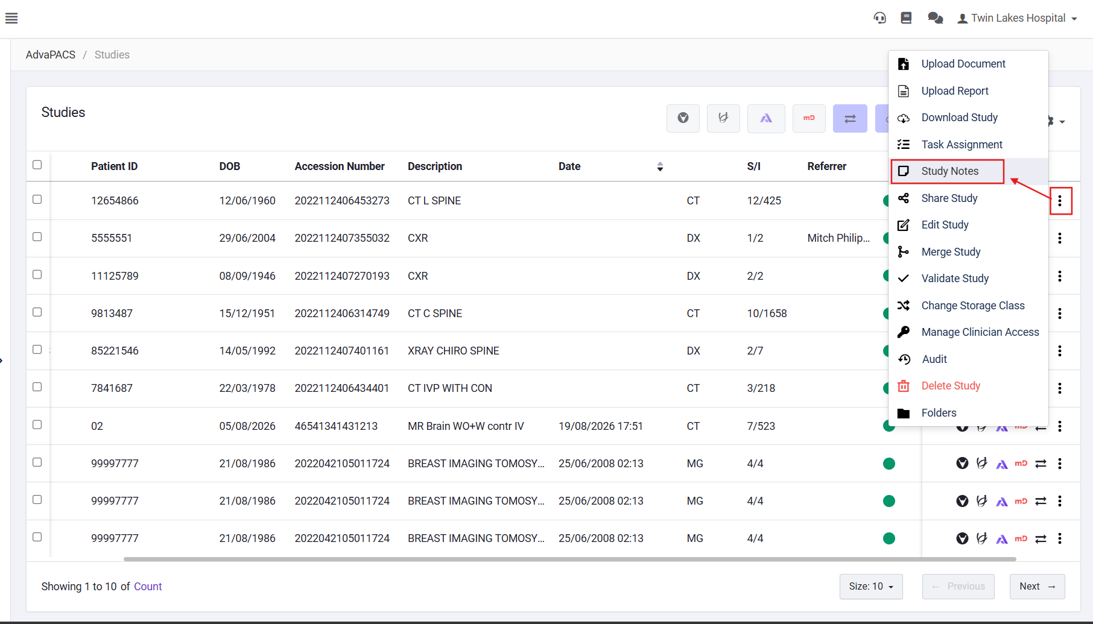Click the transfer arrows toolbar button
Screen dimensions: 1093x624
850,118
